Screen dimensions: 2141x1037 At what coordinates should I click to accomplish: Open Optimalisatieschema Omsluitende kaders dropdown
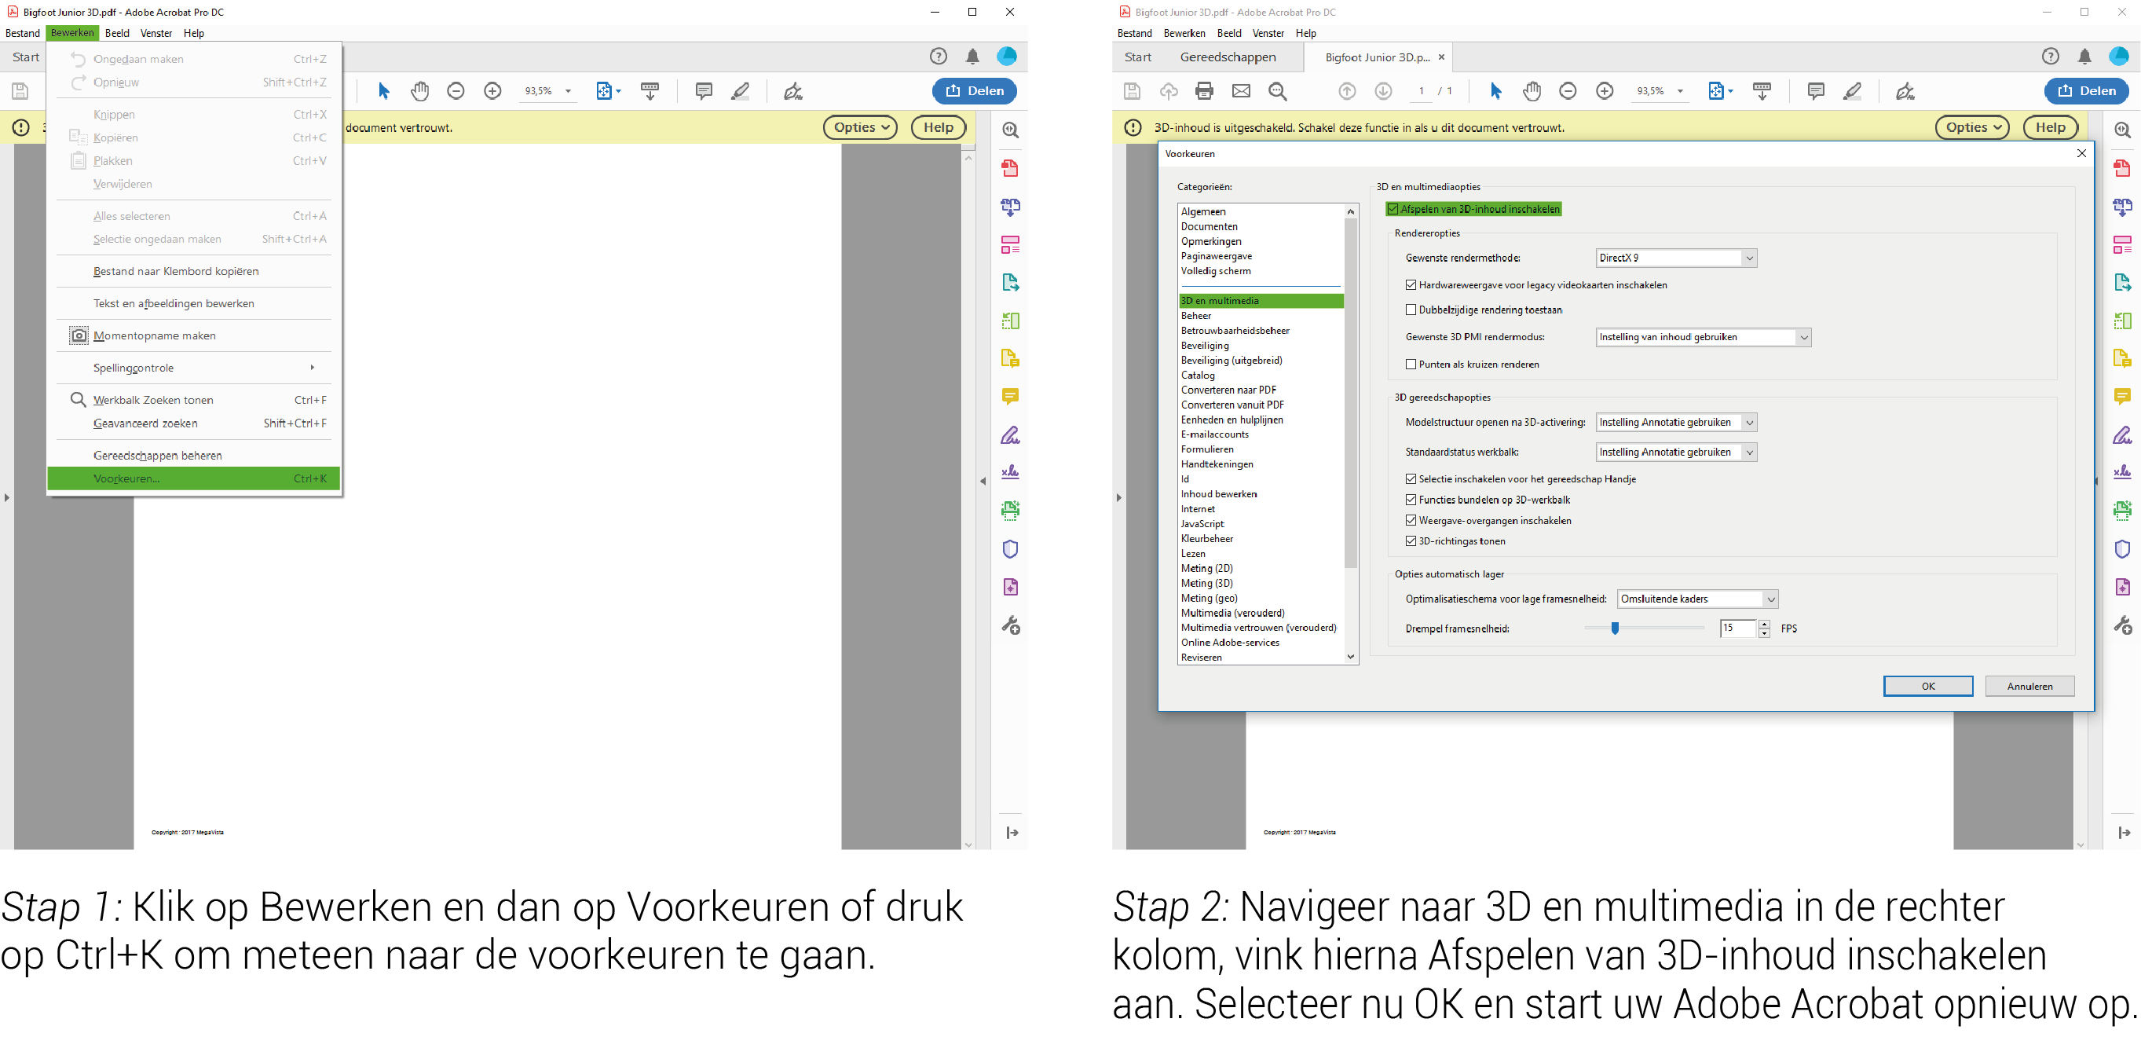pos(1698,599)
